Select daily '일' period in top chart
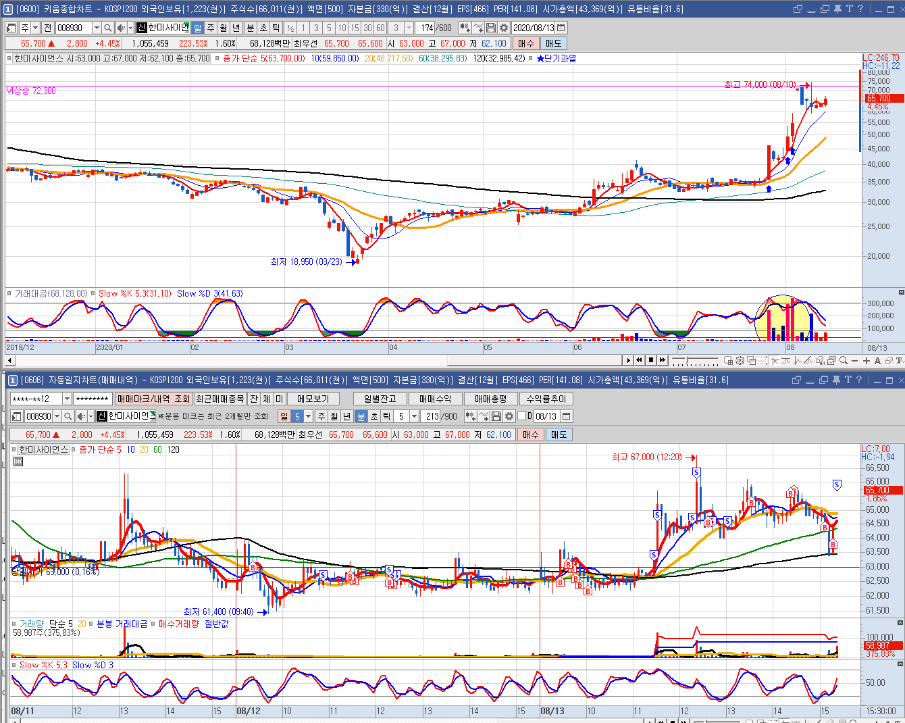Screen dimensions: 905x723 (x=197, y=28)
